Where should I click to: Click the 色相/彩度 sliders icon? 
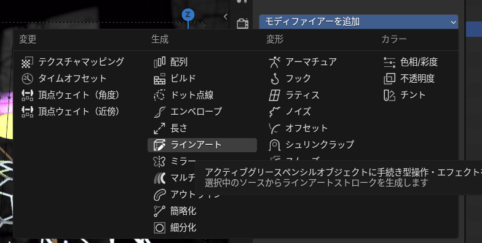tap(390, 62)
